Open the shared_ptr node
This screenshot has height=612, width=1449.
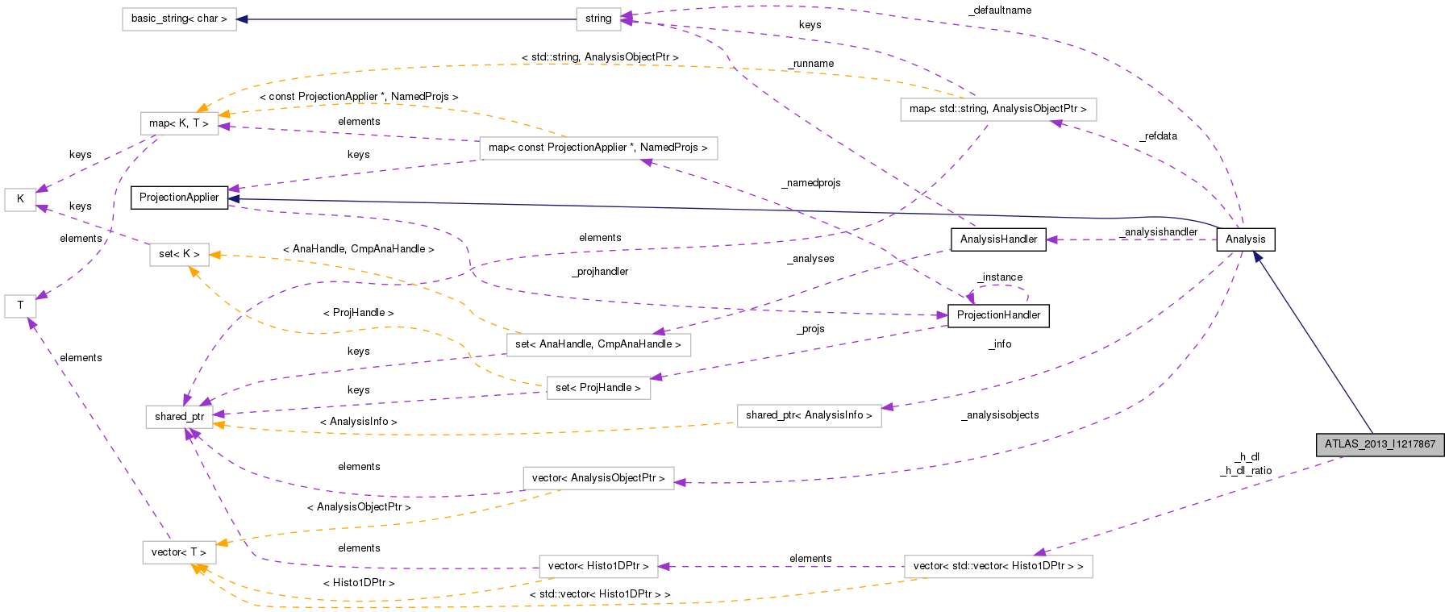pyautogui.click(x=179, y=417)
